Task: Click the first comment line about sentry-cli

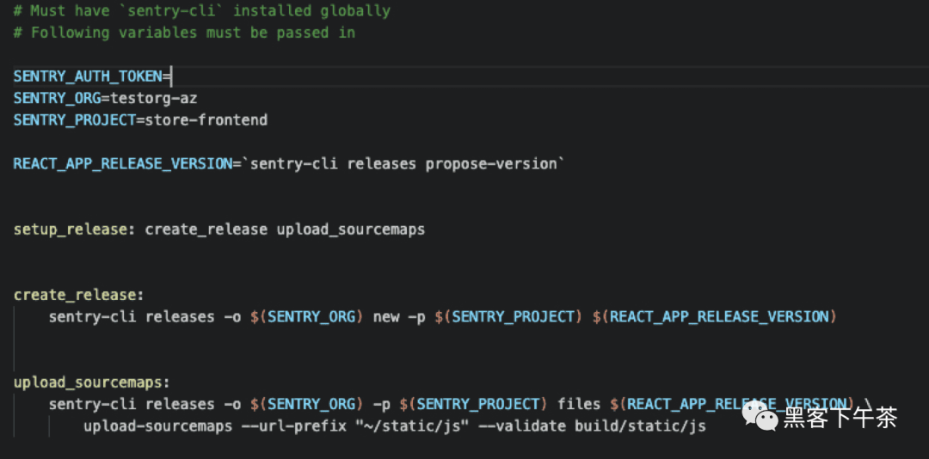Action: click(x=202, y=10)
